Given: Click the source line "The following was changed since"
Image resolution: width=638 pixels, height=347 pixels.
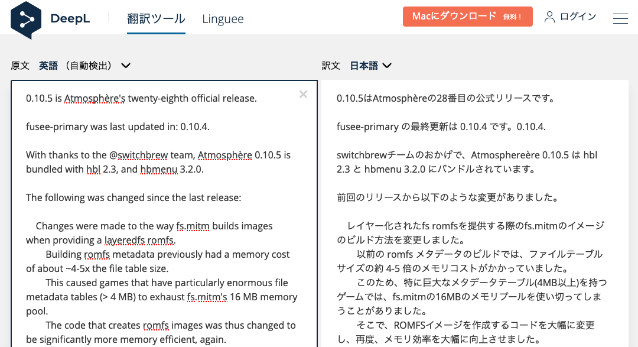Looking at the screenshot, I should pos(134,197).
